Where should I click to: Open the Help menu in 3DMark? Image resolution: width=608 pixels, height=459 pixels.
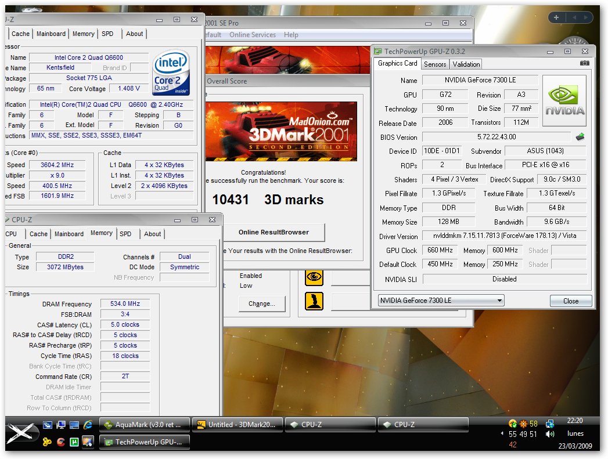pos(291,35)
